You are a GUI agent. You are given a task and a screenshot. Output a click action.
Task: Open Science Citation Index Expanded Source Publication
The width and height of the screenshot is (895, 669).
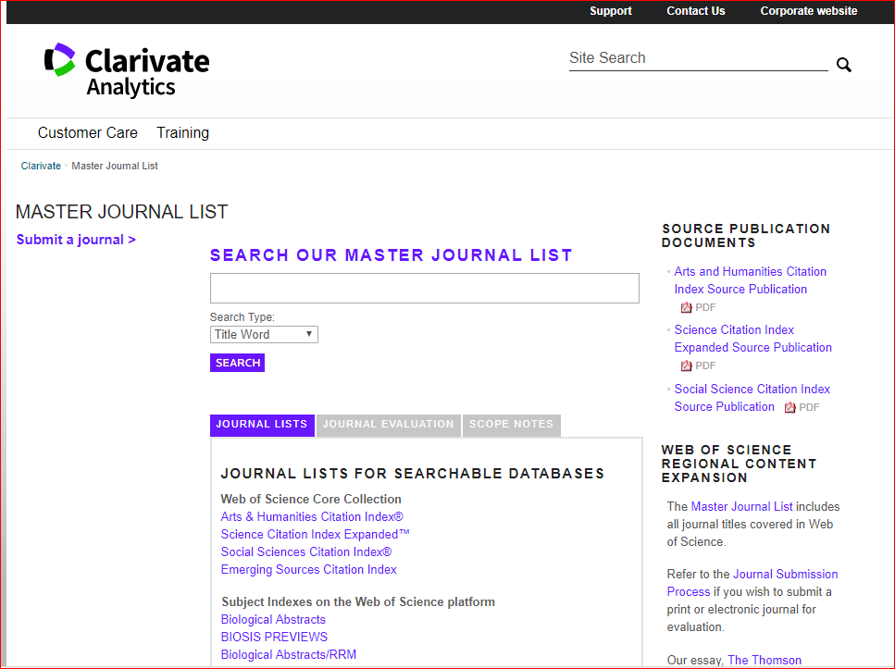coord(752,339)
